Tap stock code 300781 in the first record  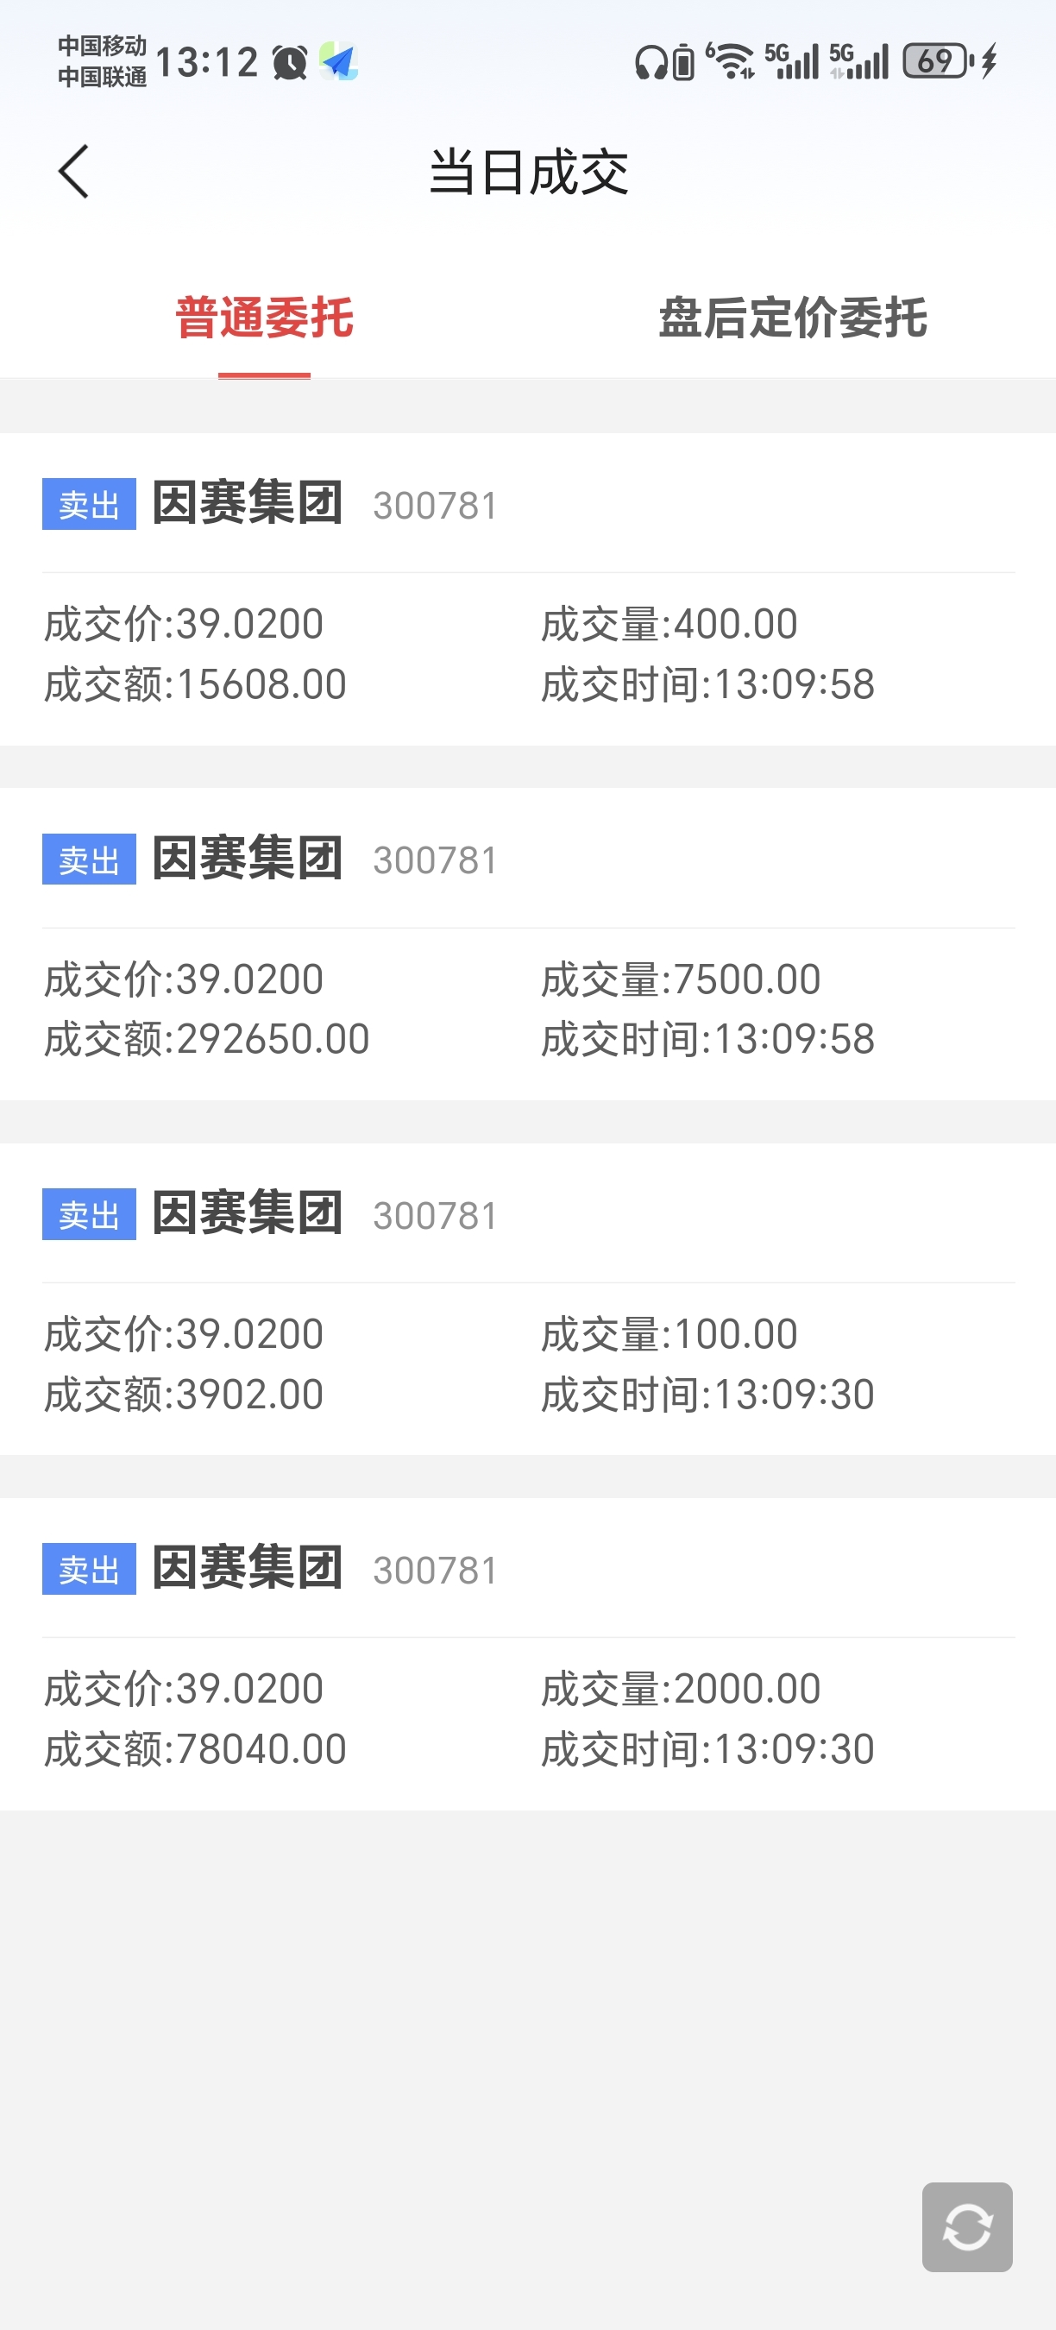[x=435, y=506]
